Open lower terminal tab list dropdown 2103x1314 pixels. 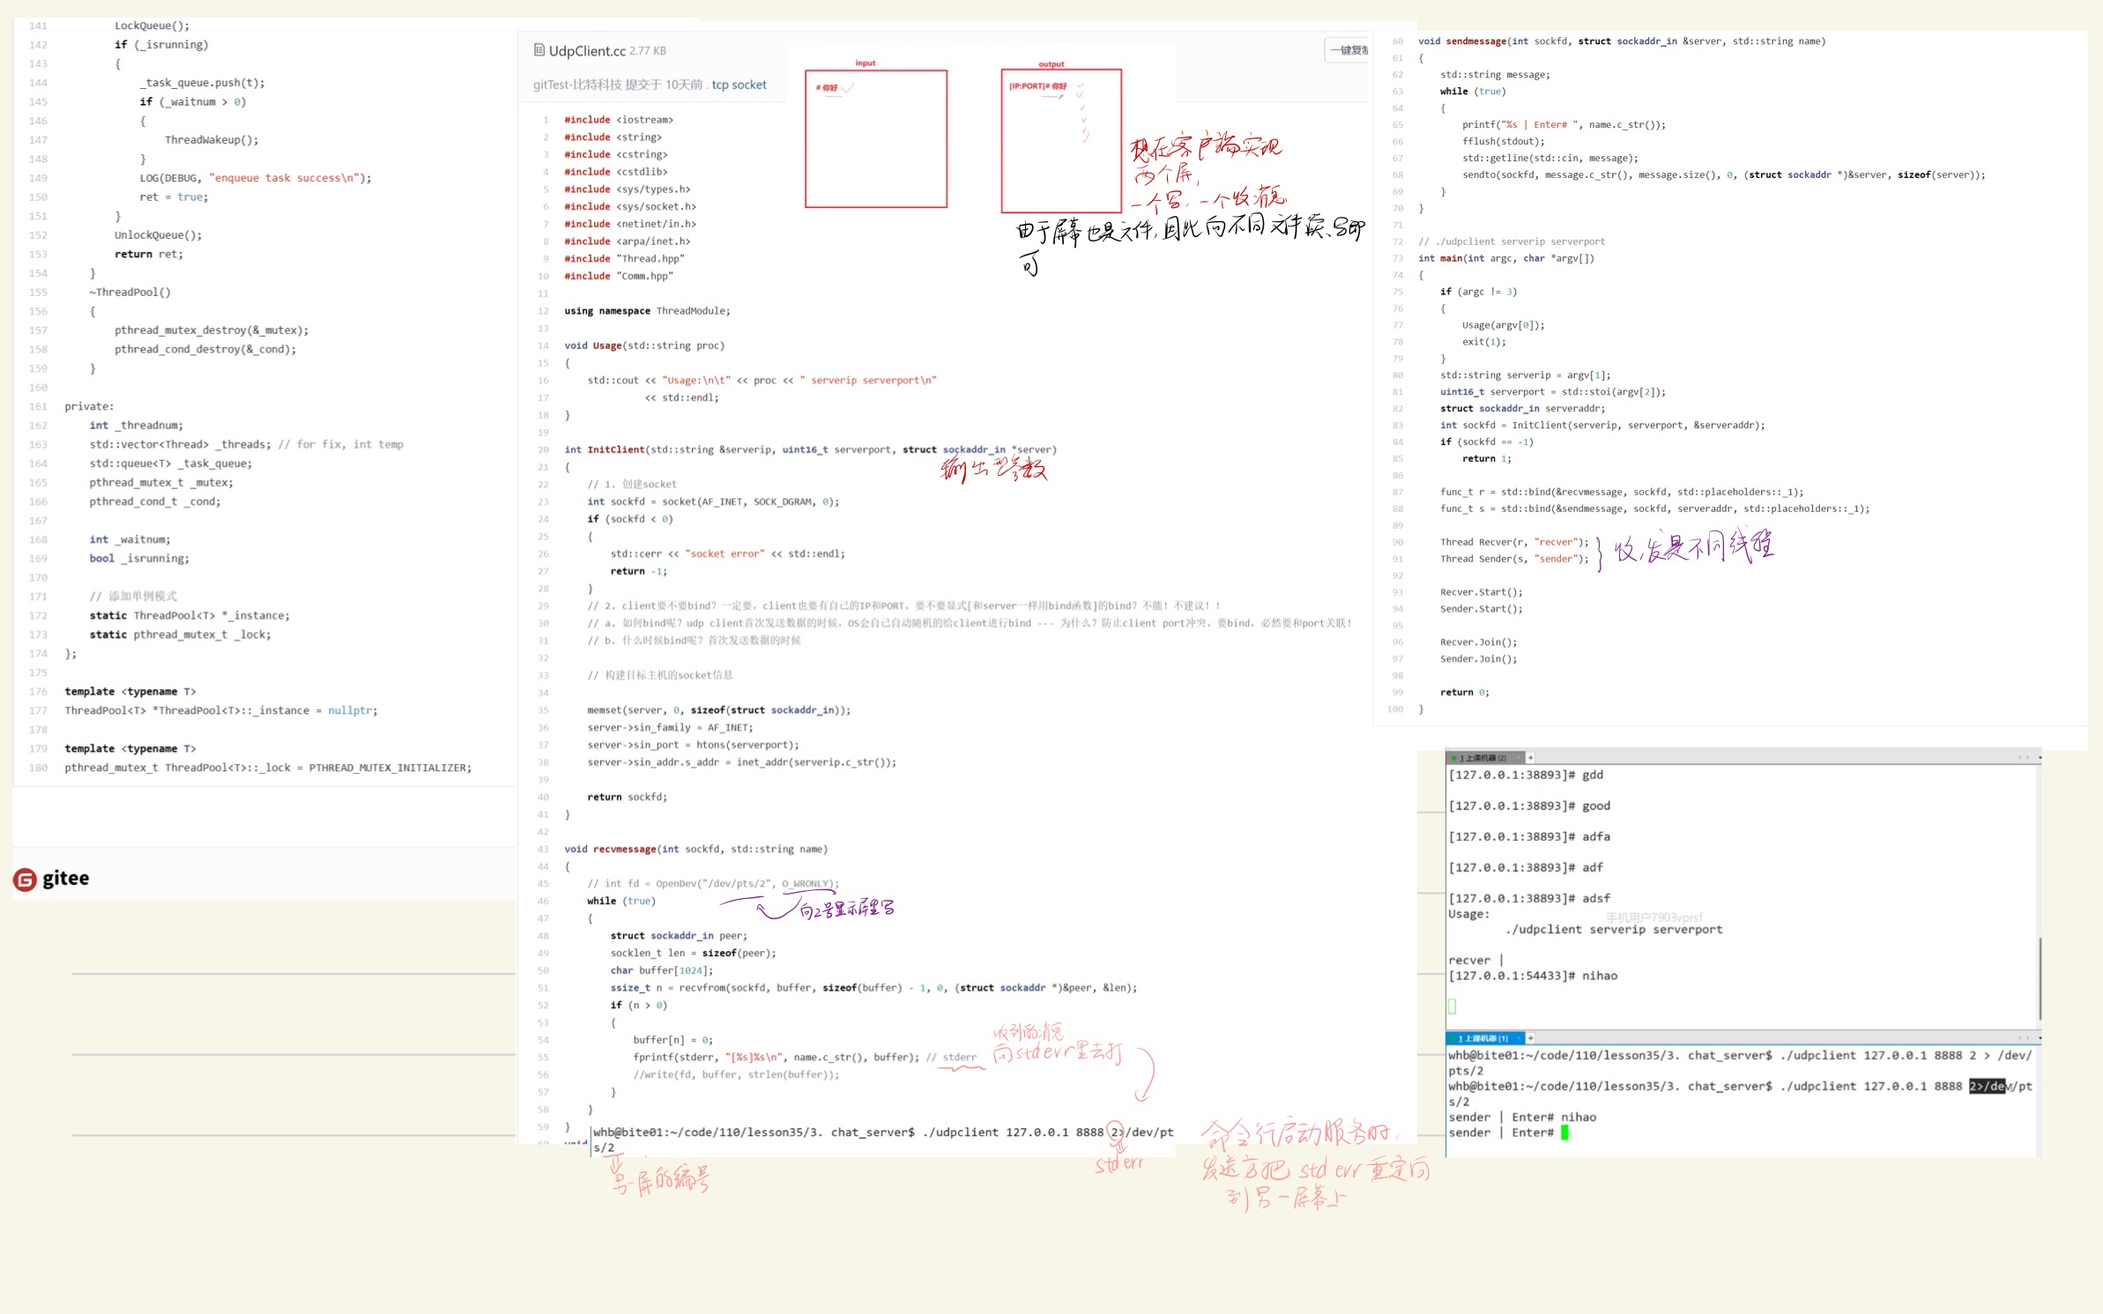pyautogui.click(x=2040, y=1038)
